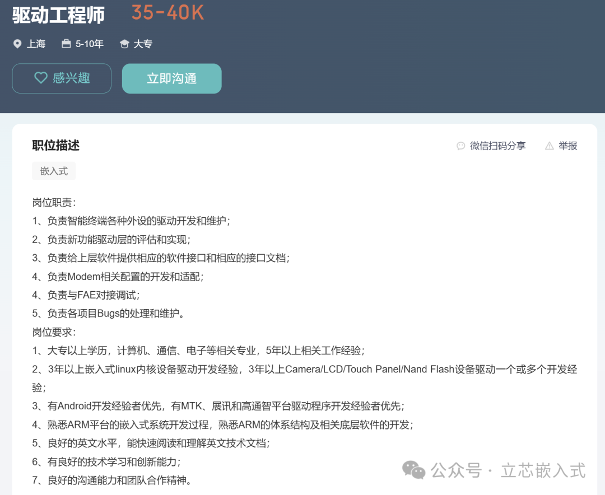Click the WeChat chat bubble share icon
This screenshot has height=495, width=605.
460,146
